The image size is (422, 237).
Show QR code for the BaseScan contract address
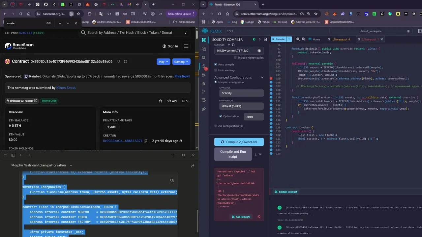tap(125, 62)
